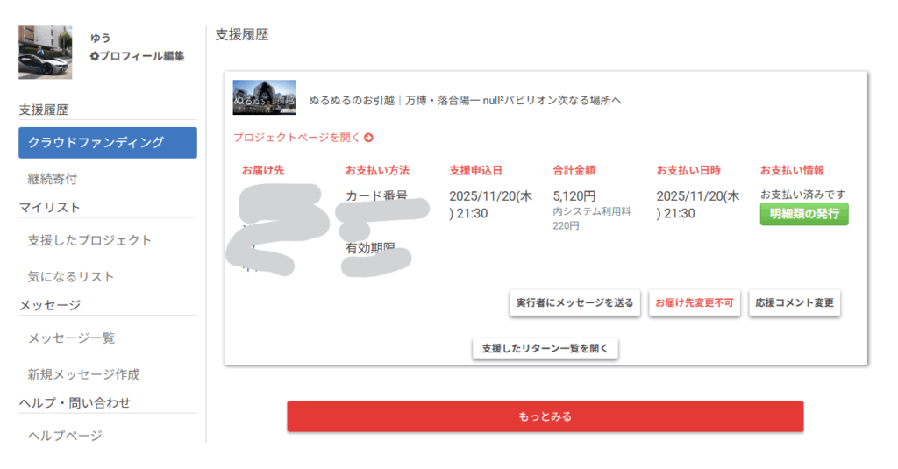Expand 支援したリターン一覧を開く
The image size is (898, 469).
click(545, 349)
